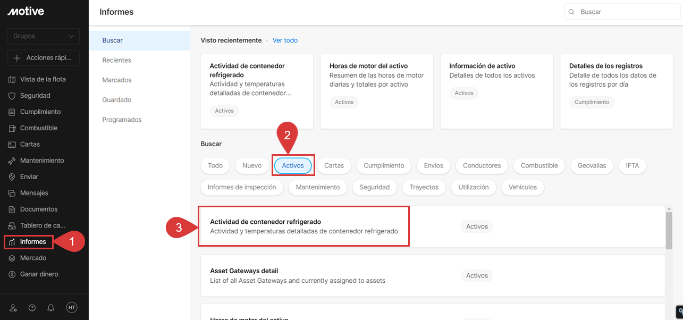The height and width of the screenshot is (320, 683).
Task: Click the Seguridad shield icon
Action: 12,96
